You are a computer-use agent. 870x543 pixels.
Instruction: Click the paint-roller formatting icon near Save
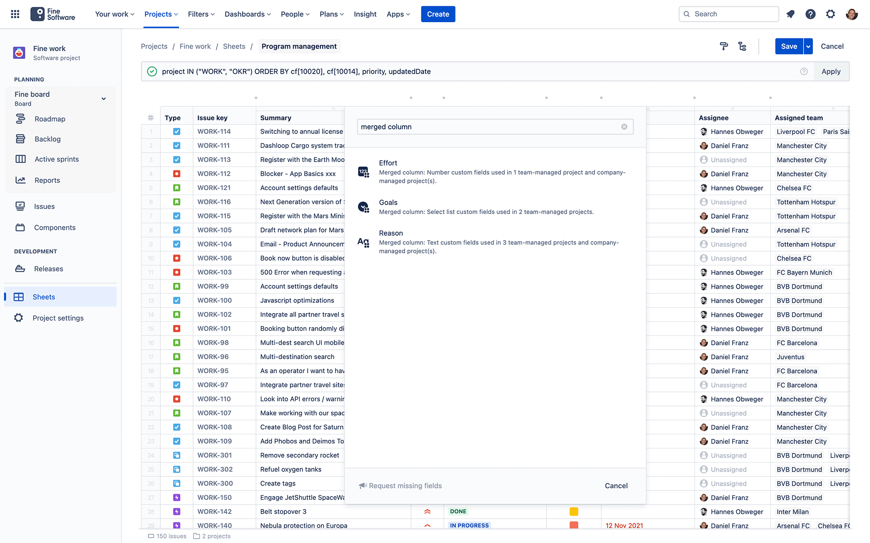(724, 46)
